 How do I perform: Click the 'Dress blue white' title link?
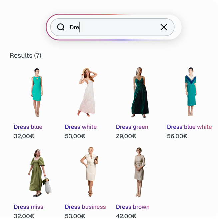[x=189, y=127]
